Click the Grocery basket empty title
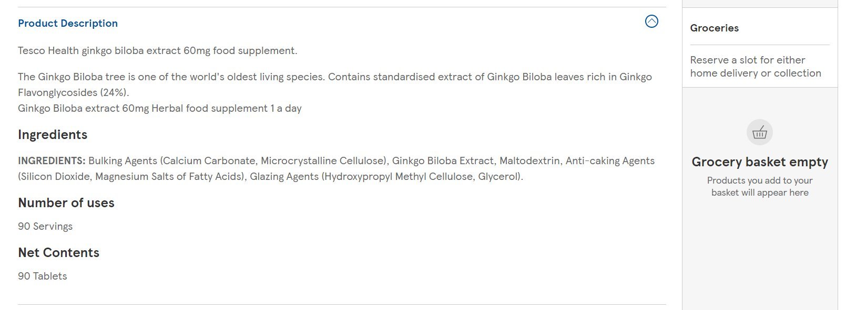 760,162
